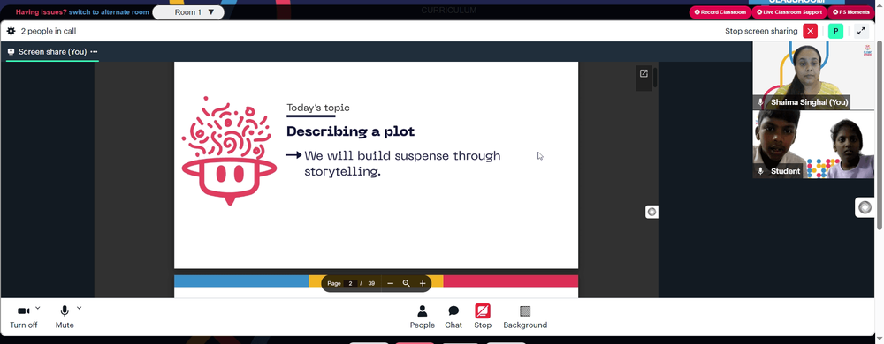884x344 pixels.
Task: Click the PDF magnifier zoom icon
Action: [x=406, y=283]
